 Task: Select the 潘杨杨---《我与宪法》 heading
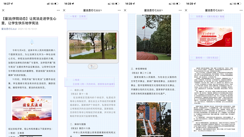point(207,58)
